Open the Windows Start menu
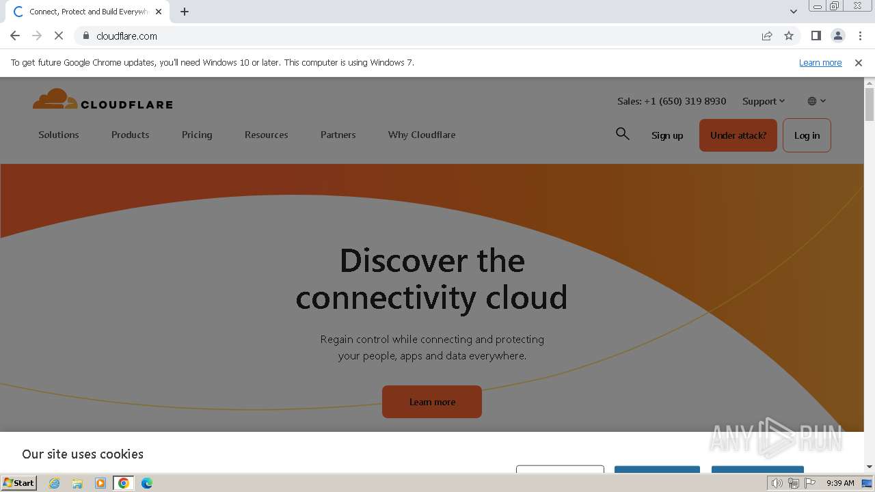875x492 pixels. click(x=19, y=482)
